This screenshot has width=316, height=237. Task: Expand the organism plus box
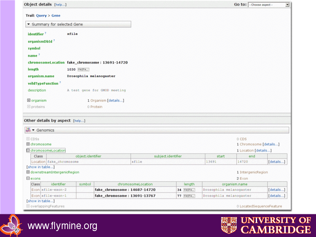(29, 100)
